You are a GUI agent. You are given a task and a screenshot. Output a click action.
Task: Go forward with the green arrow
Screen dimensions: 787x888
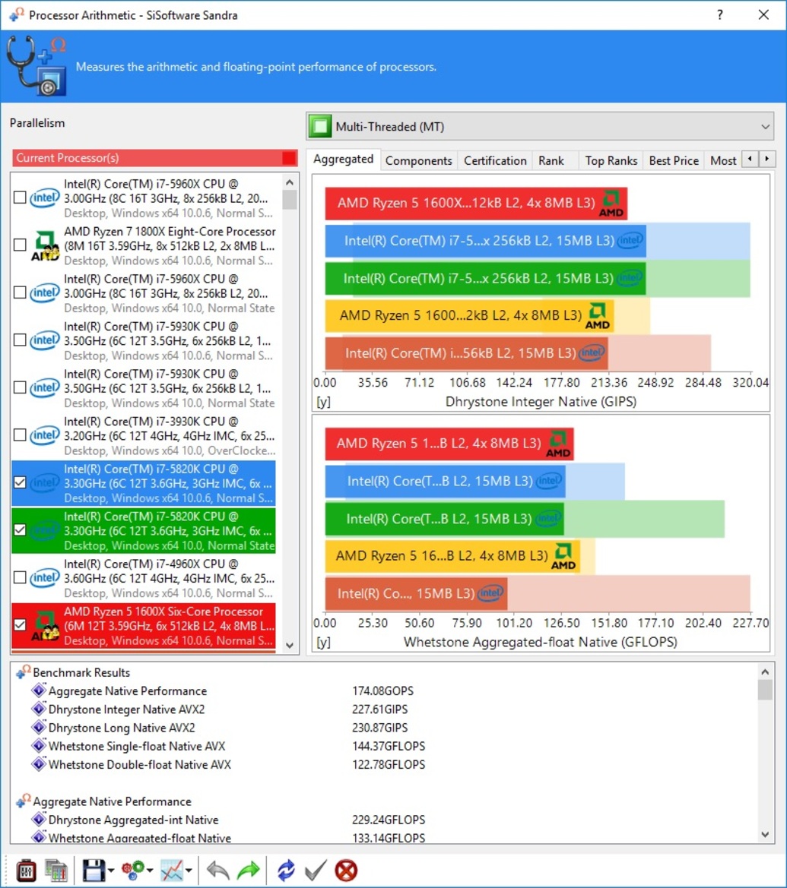(249, 871)
